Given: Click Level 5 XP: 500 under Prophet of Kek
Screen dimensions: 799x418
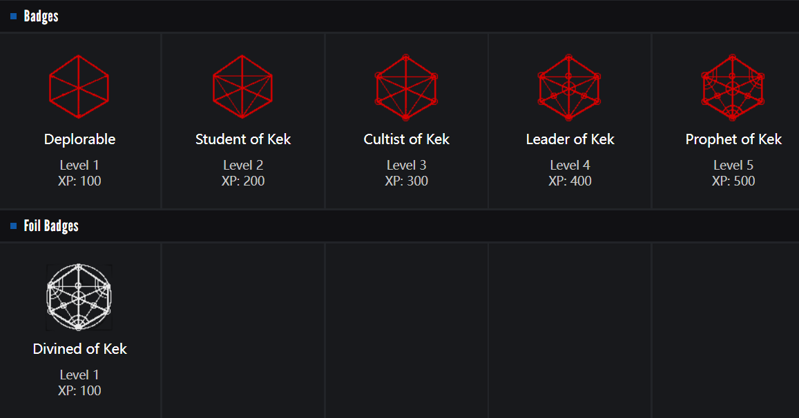Looking at the screenshot, I should [x=733, y=173].
